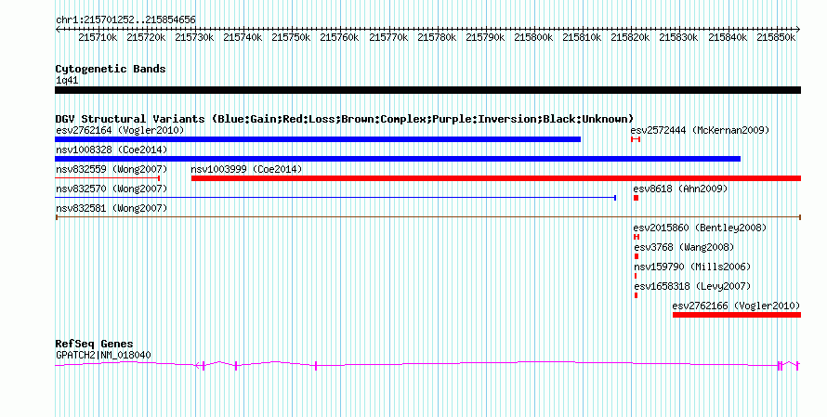Click the tiny red marker of nsv159790

tap(636, 276)
